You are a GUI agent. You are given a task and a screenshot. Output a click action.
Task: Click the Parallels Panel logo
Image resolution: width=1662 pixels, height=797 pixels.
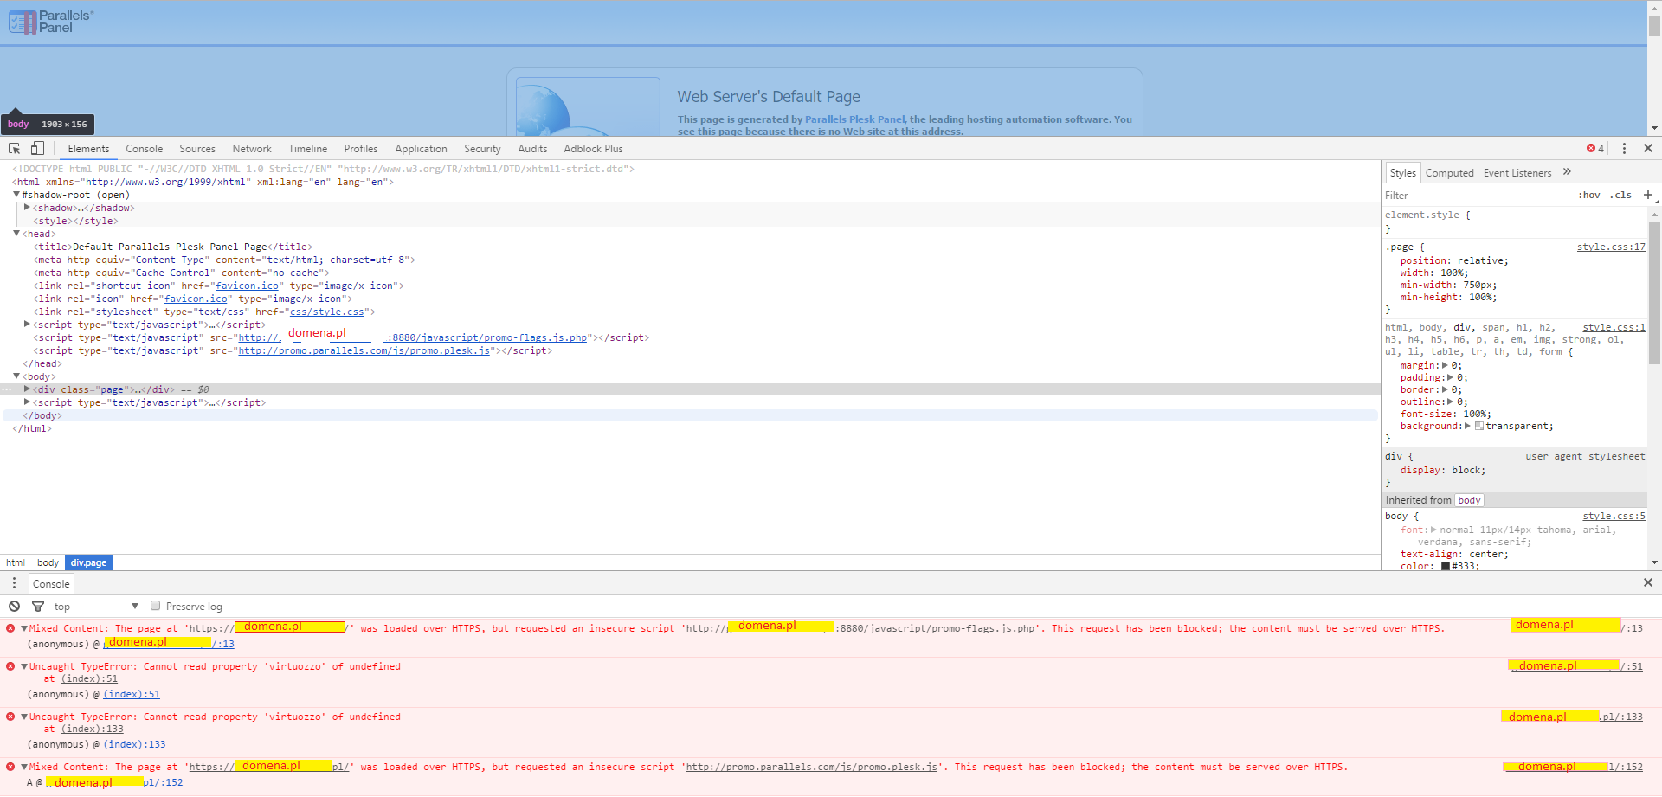[50, 22]
